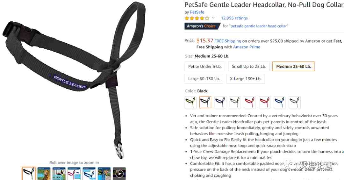Visit the PetSafe brand link
The width and height of the screenshot is (344, 180).
click(197, 12)
